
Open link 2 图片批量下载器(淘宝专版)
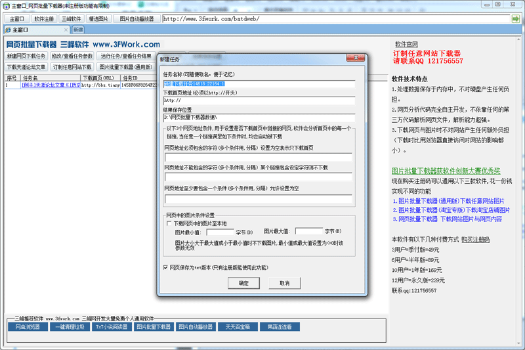tap(451, 210)
